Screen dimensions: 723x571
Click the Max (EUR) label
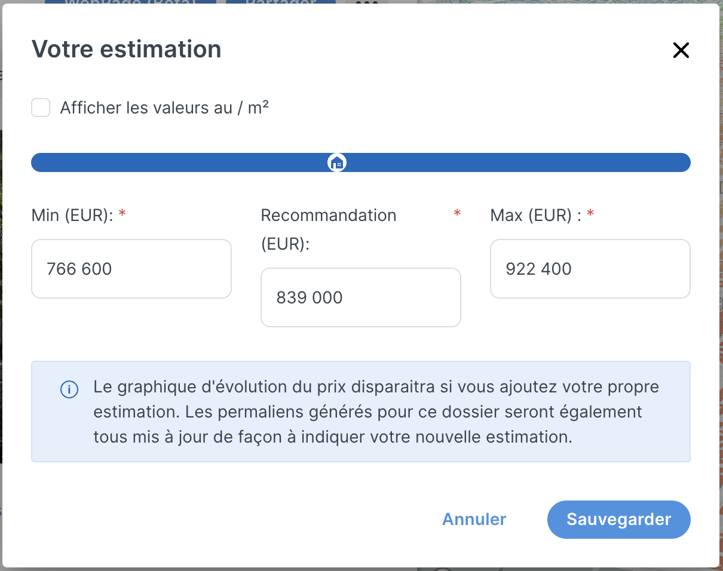(x=536, y=215)
